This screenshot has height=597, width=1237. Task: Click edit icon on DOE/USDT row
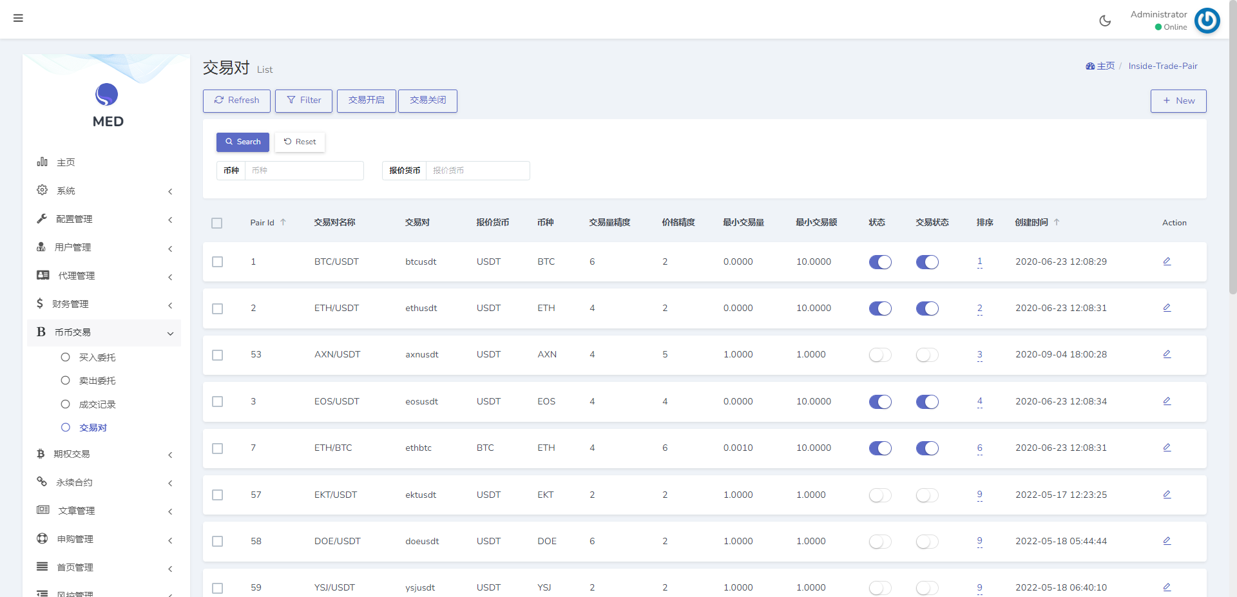(x=1167, y=541)
